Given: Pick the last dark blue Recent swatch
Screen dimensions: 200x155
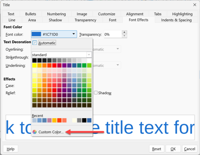Looking at the screenshot, I should coord(89,120).
